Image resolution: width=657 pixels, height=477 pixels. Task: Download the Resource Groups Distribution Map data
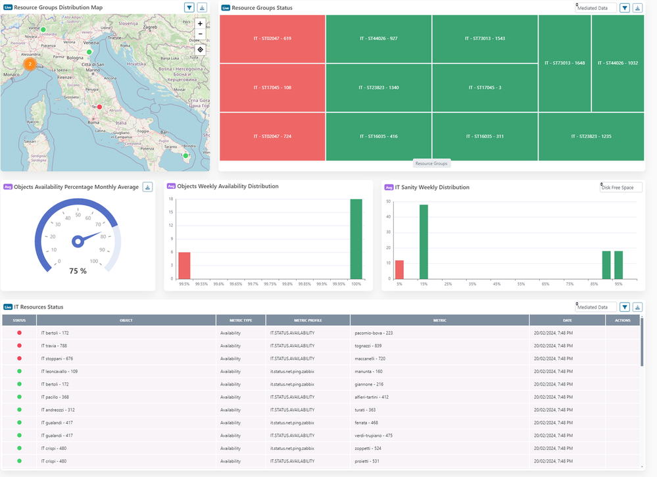[202, 8]
